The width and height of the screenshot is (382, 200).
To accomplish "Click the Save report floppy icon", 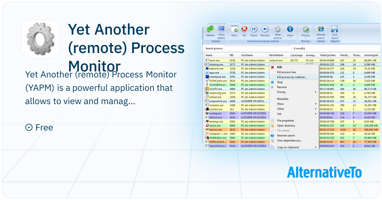I will pos(335,29).
